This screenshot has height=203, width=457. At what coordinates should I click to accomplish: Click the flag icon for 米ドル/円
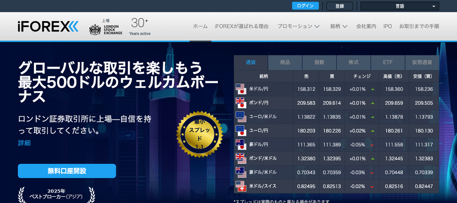tap(241, 89)
